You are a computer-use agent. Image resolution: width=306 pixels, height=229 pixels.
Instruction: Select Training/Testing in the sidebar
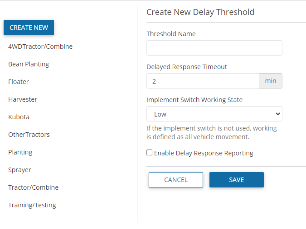[32, 205]
